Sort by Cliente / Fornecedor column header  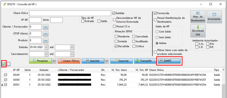[x=71, y=70]
